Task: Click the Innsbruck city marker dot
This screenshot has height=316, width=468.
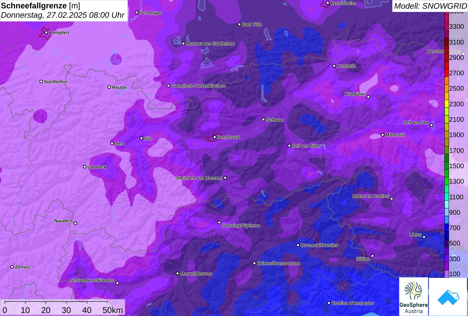Action: click(215, 137)
